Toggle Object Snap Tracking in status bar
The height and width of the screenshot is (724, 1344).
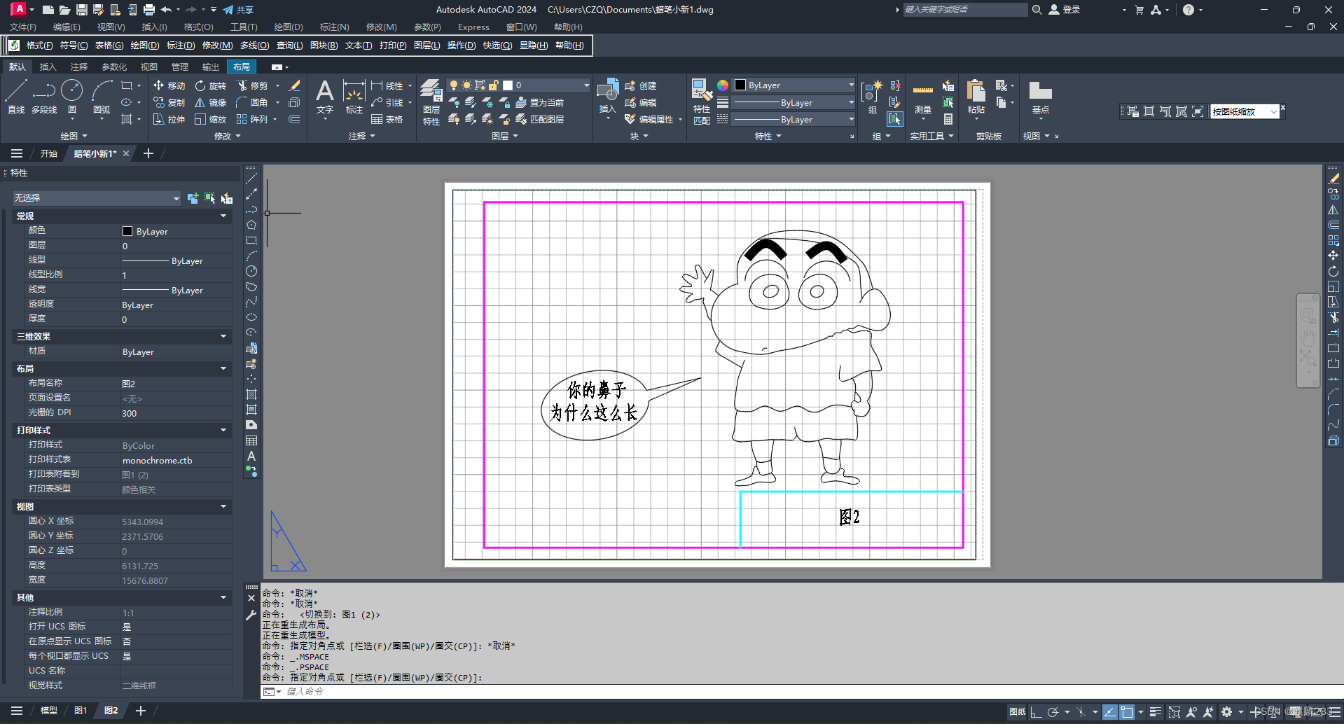point(1110,712)
